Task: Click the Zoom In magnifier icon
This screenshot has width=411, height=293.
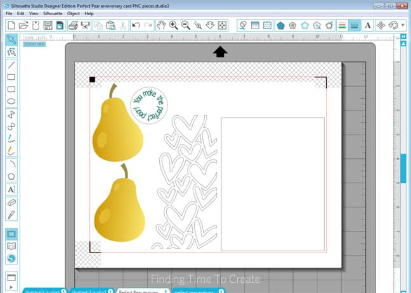Action: [x=173, y=25]
